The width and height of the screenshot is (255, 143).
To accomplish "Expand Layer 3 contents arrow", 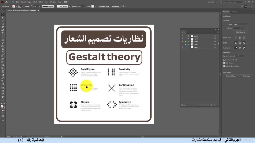I will pos(189,36).
